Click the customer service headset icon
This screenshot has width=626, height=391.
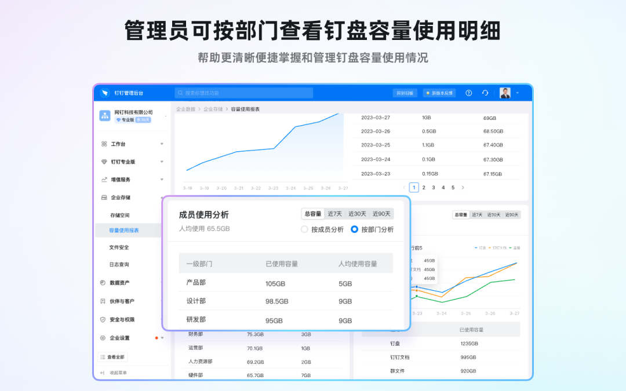(x=485, y=93)
